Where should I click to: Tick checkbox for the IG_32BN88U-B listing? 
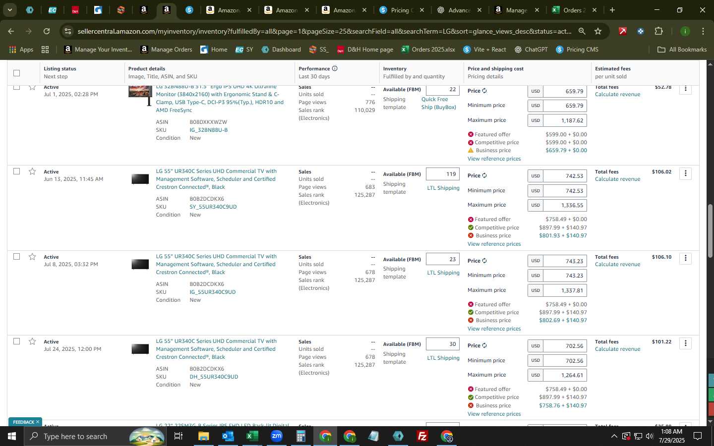pos(16,88)
